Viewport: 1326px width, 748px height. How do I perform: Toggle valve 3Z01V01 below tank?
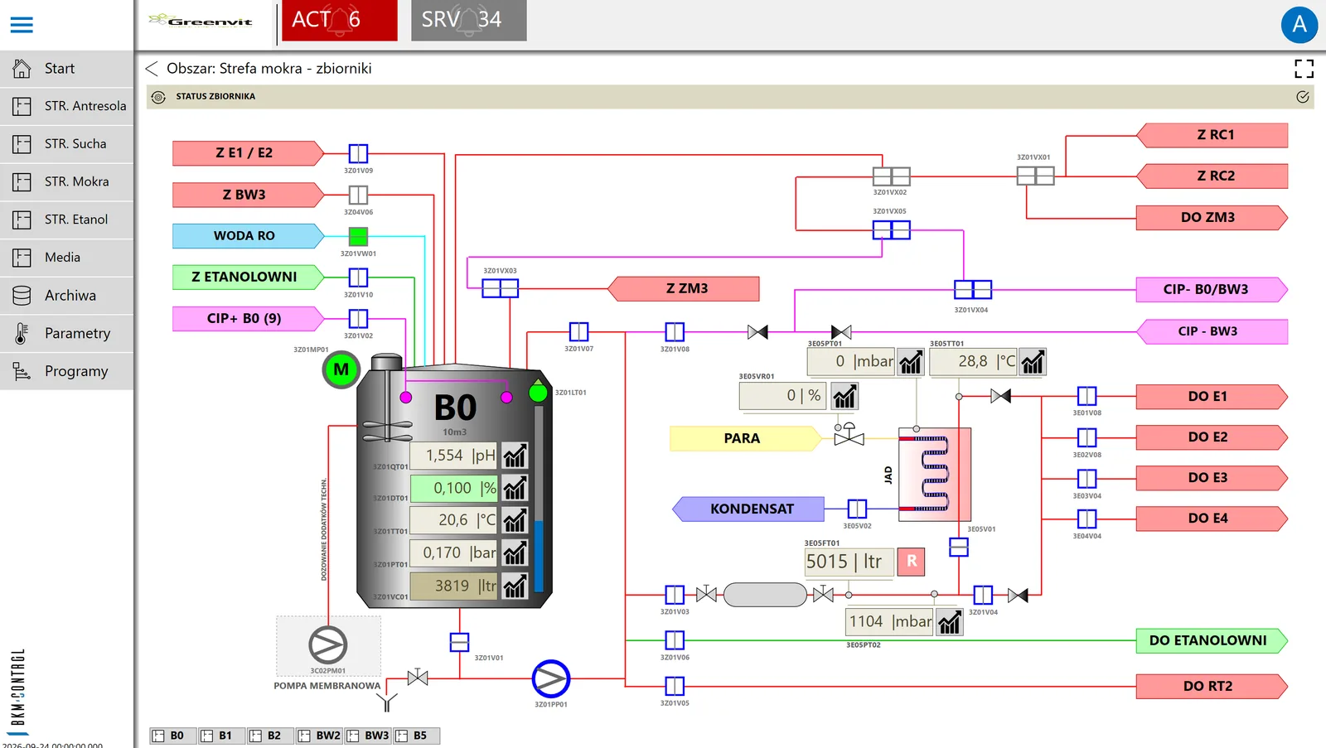(459, 642)
